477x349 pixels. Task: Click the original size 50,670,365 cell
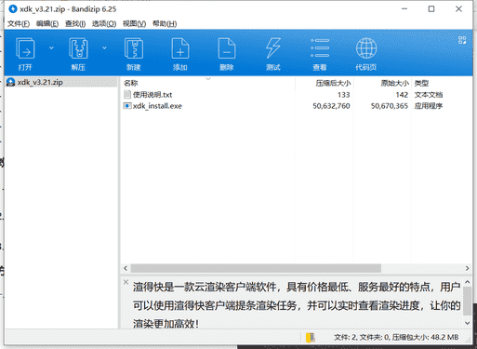(390, 106)
